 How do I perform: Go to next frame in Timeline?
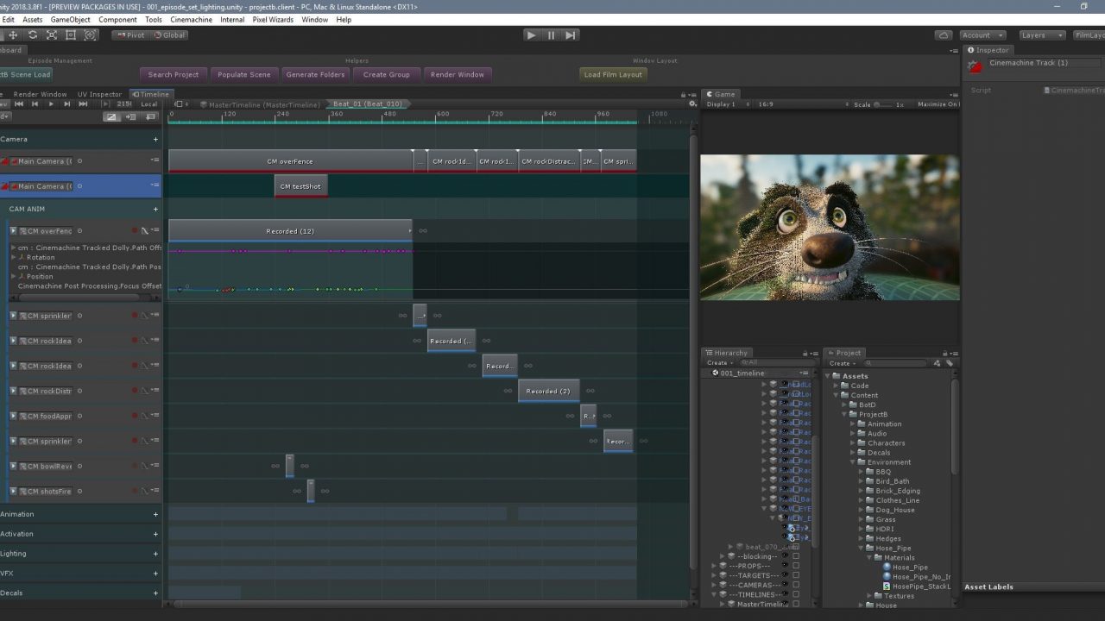click(x=66, y=104)
